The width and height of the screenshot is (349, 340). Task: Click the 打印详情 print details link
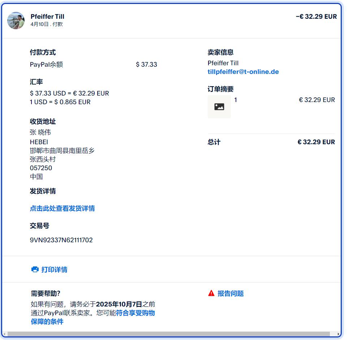[x=54, y=269]
